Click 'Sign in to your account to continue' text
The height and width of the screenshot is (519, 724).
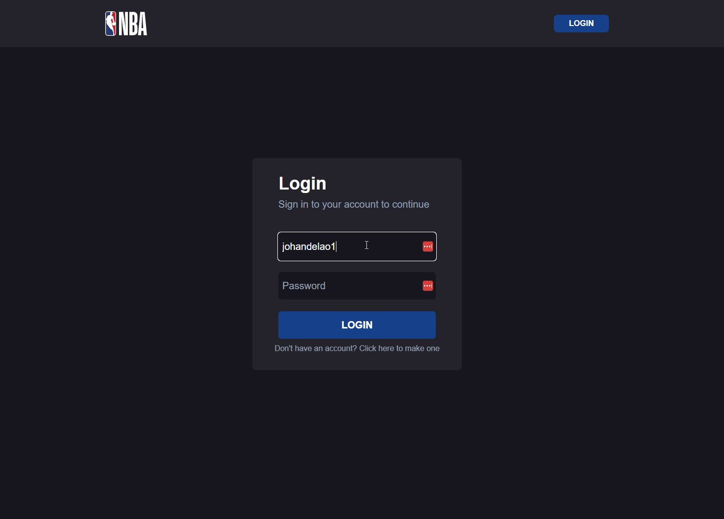(354, 204)
